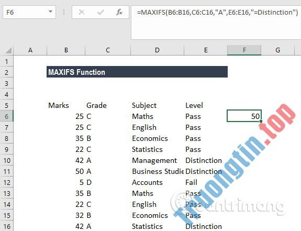301x231 pixels.
Task: Select Pass level cell in row 6
Action: tap(206, 116)
